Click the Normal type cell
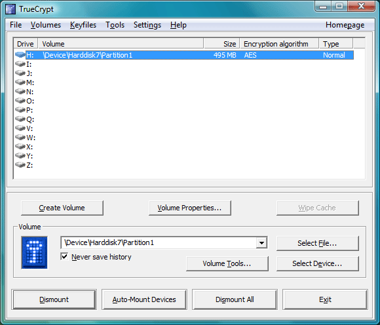Screen dimensions: 380x325 pyautogui.click(x=334, y=55)
